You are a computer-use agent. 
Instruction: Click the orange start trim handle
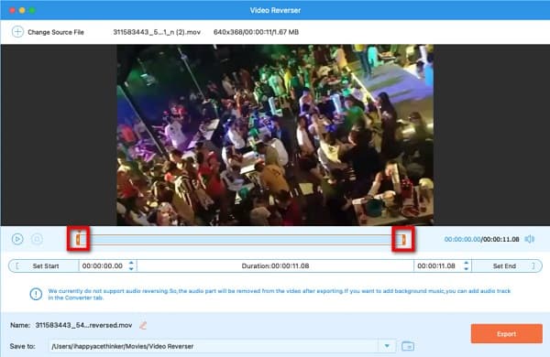78,239
